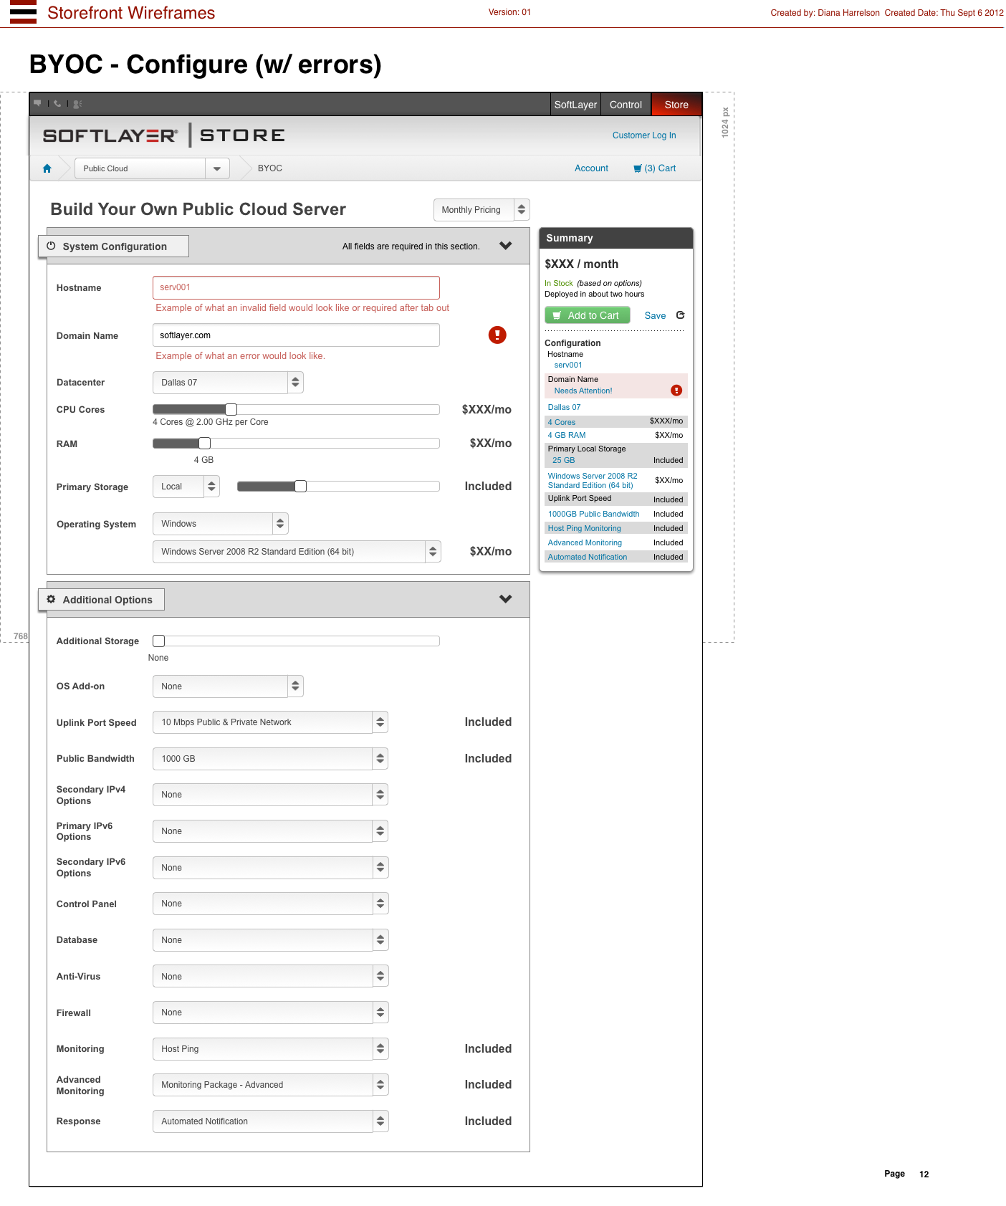Open the Control Panel dropdown

pyautogui.click(x=270, y=904)
